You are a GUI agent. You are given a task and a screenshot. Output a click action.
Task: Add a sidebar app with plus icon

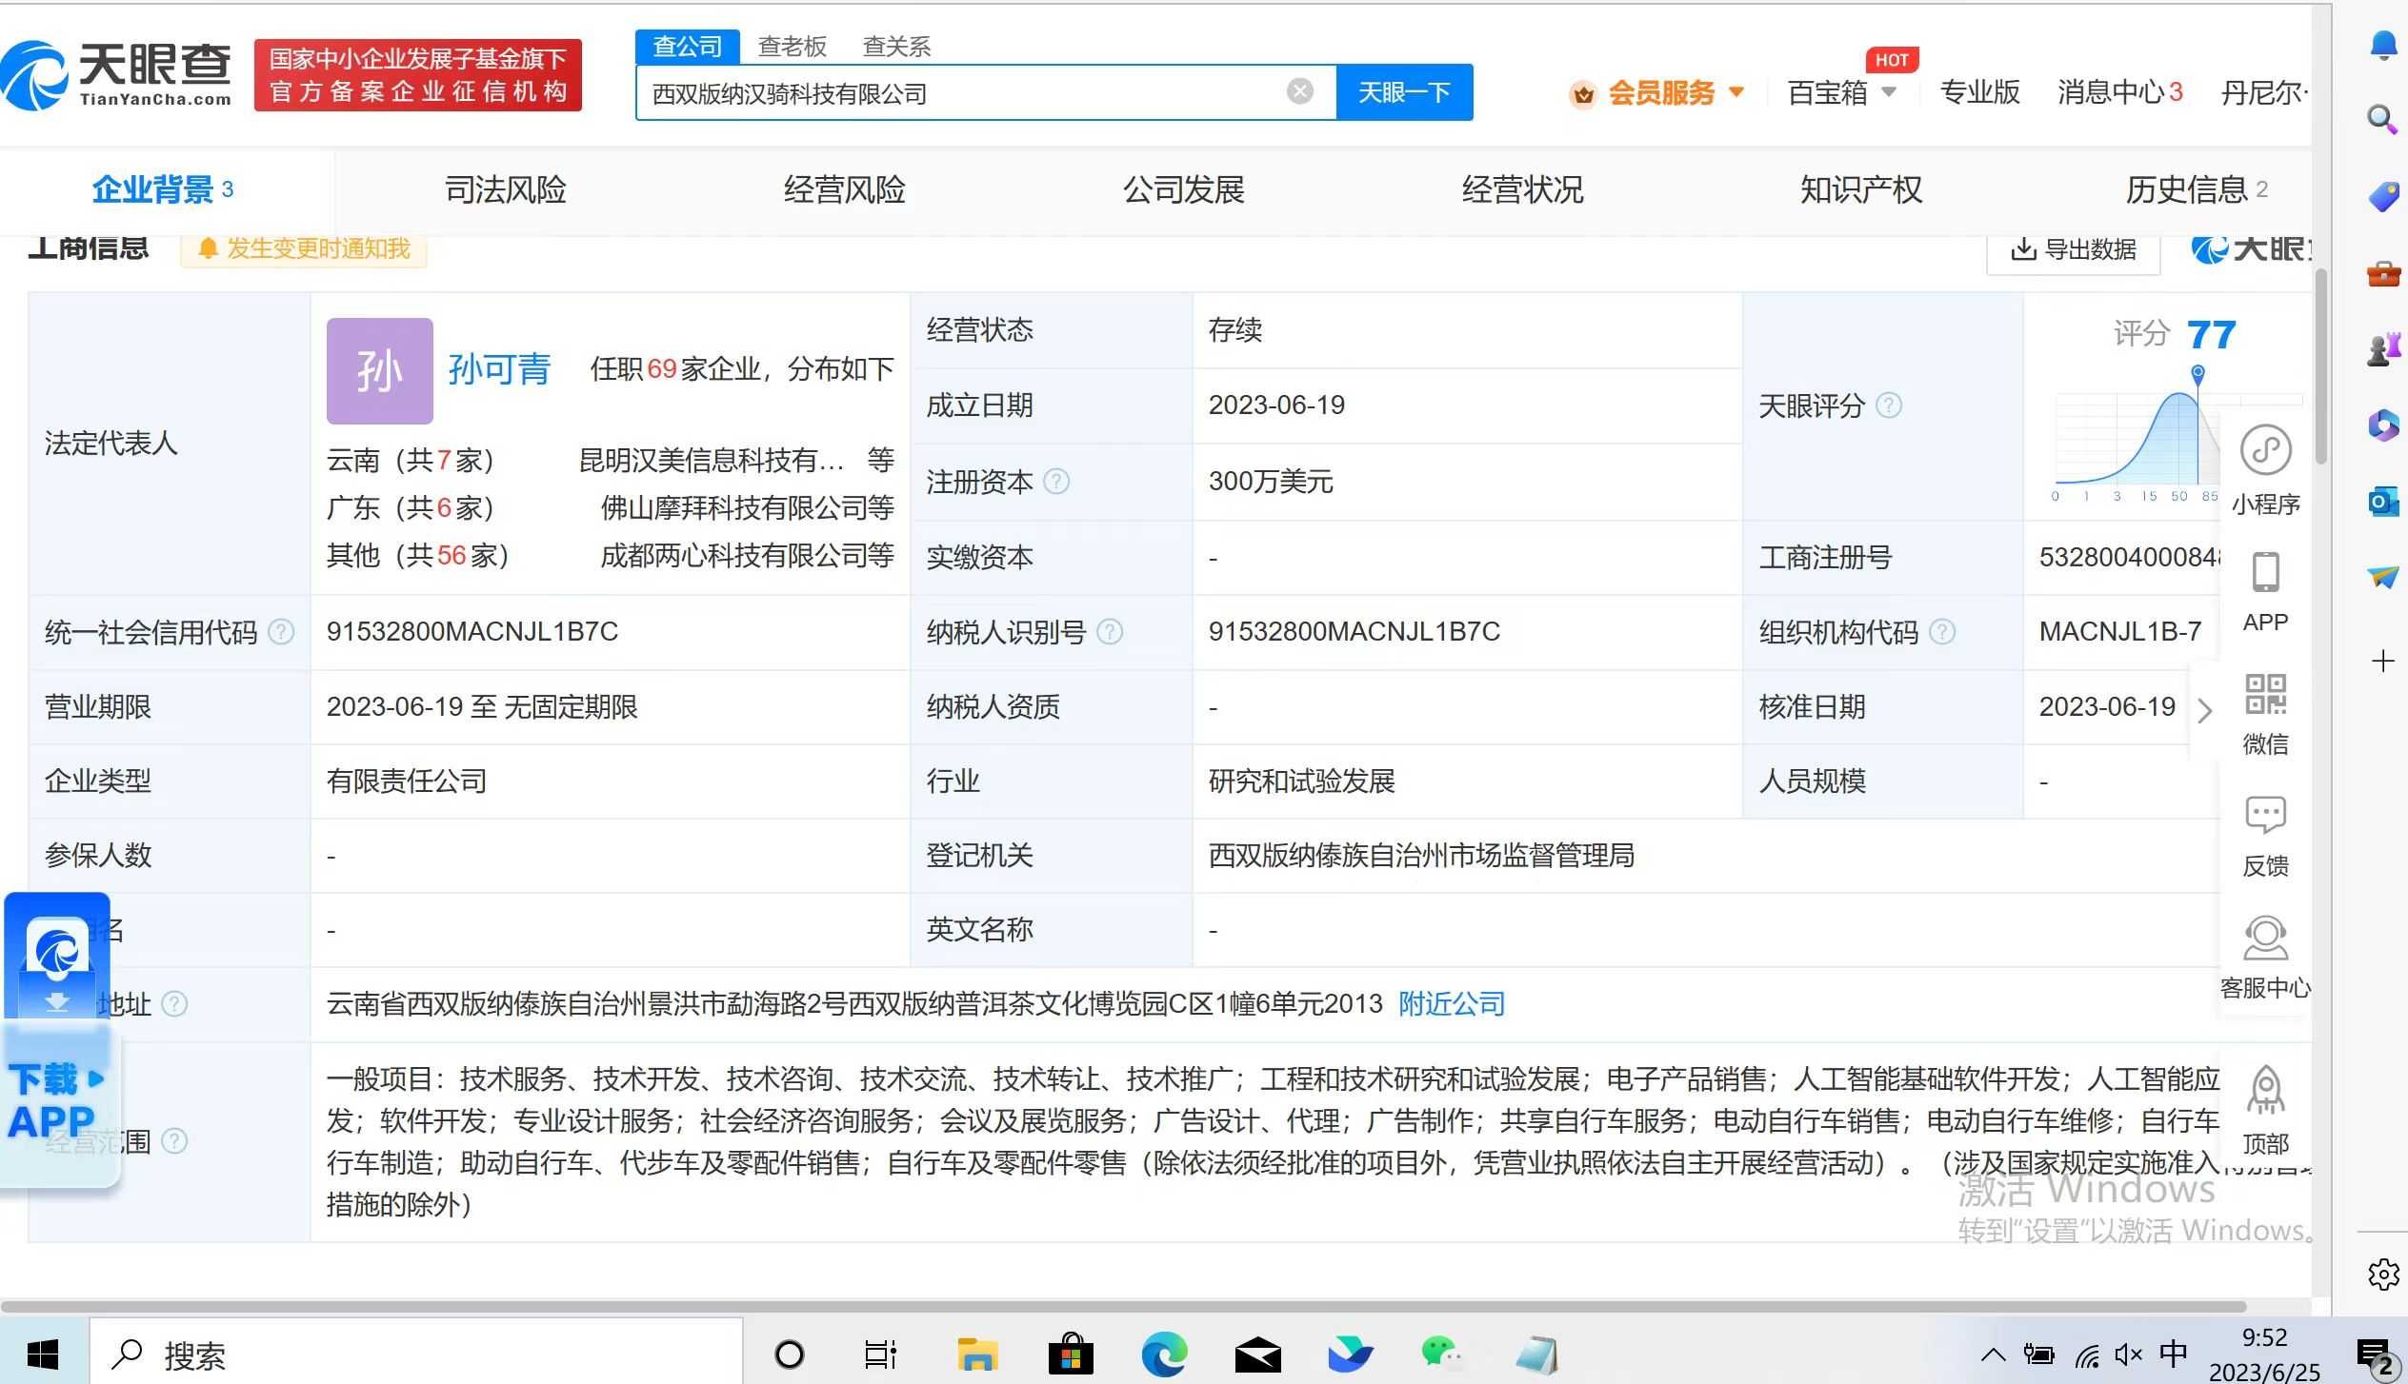pos(2382,661)
